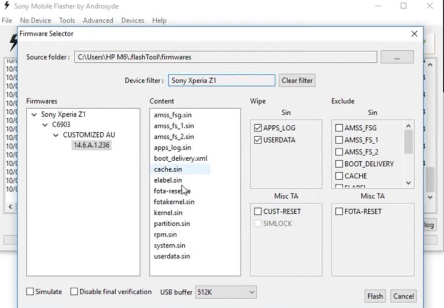The image size is (444, 308).
Task: Uncheck the USERDATA wipe checkbox
Action: [258, 140]
